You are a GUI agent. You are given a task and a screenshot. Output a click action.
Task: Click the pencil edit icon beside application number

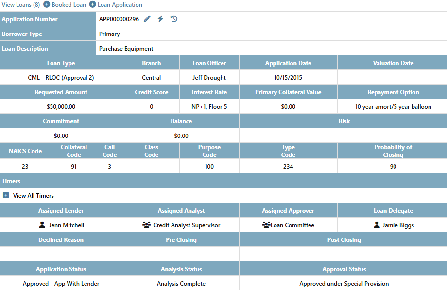[147, 19]
